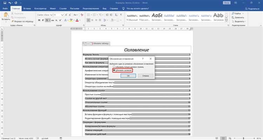Open text effects glowing A icon
This screenshot has width=263, height=140.
[x=66, y=20]
